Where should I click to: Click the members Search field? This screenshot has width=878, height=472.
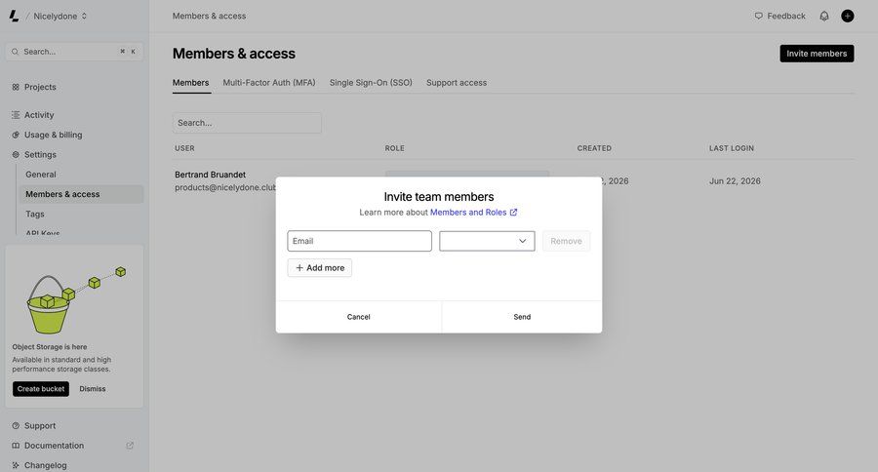point(247,123)
